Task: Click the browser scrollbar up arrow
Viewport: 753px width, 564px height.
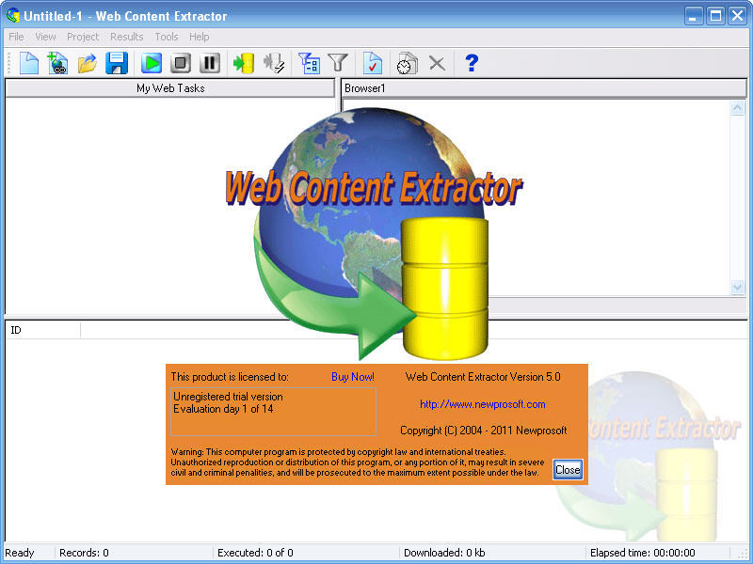Action: (737, 108)
